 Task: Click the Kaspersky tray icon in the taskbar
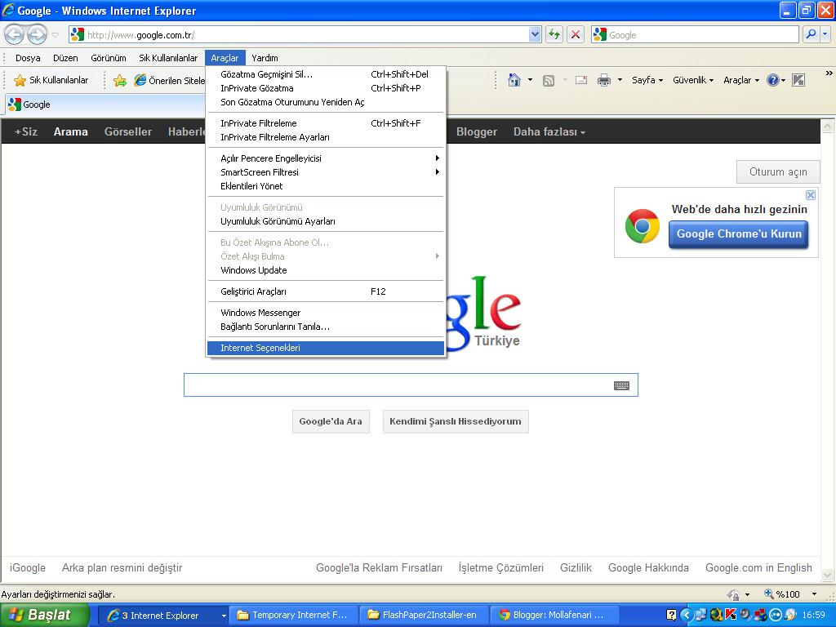(731, 615)
